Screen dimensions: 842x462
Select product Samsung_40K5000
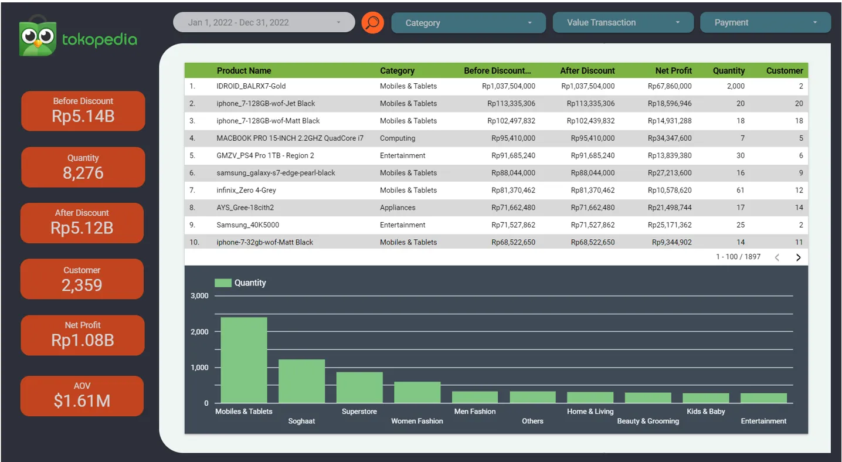pyautogui.click(x=247, y=225)
